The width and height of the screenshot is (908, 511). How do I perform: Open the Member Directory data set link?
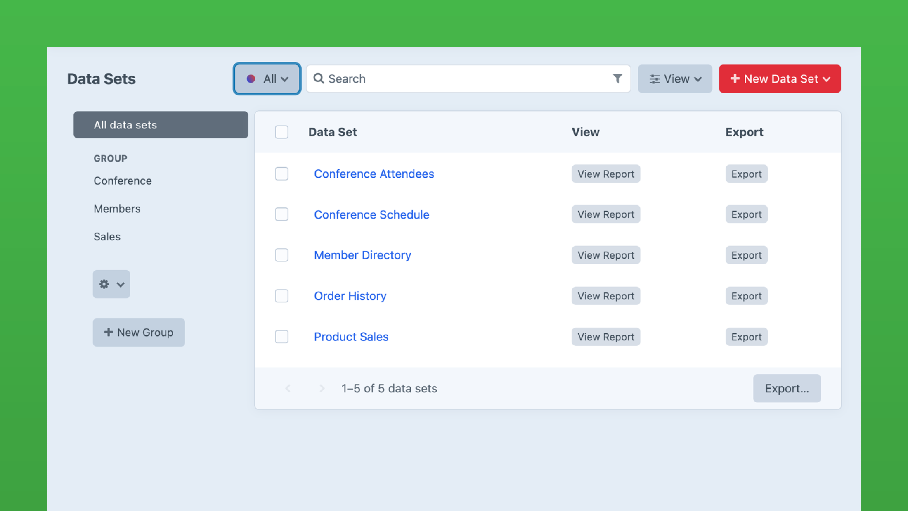(362, 255)
